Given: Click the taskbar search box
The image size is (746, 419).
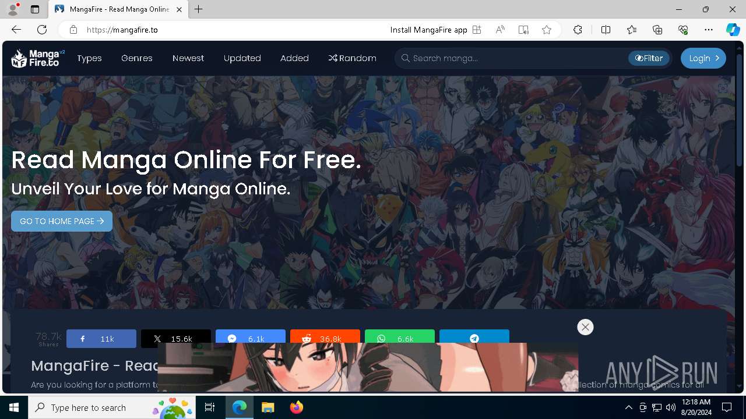Looking at the screenshot, I should click(112, 407).
